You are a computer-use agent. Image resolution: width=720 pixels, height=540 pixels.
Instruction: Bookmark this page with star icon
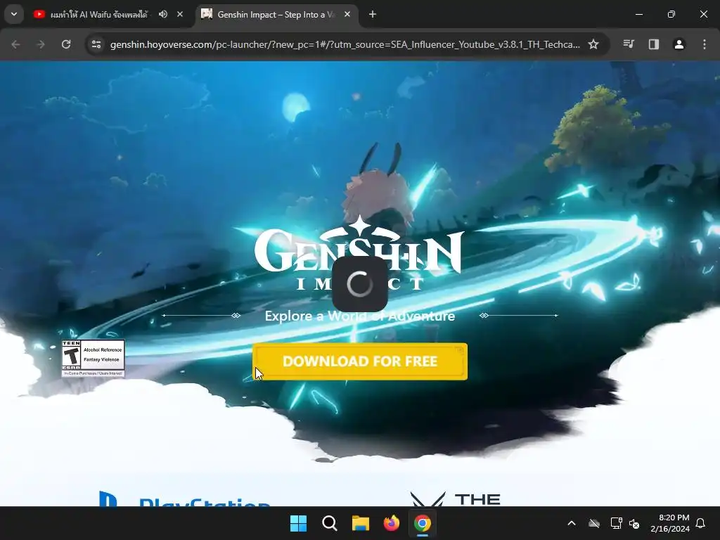pos(593,44)
